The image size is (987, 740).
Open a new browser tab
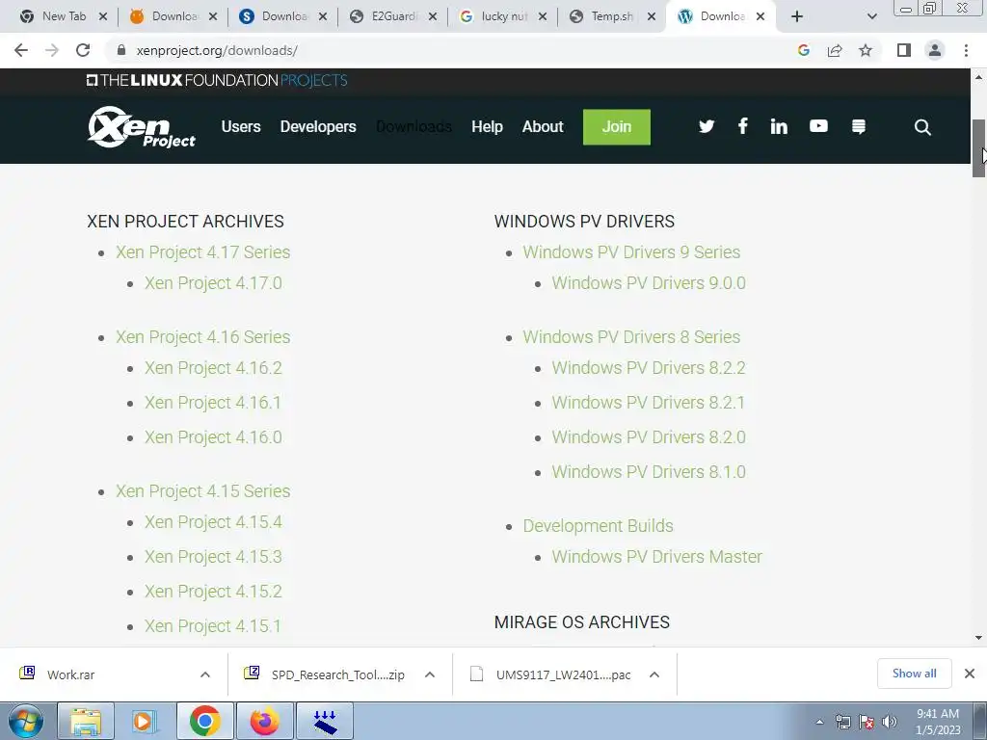click(x=797, y=16)
